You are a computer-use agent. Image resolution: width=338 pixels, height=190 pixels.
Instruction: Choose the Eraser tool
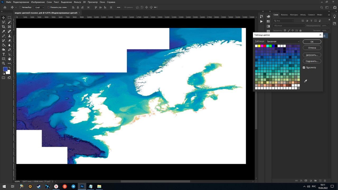[x=10, y=40]
